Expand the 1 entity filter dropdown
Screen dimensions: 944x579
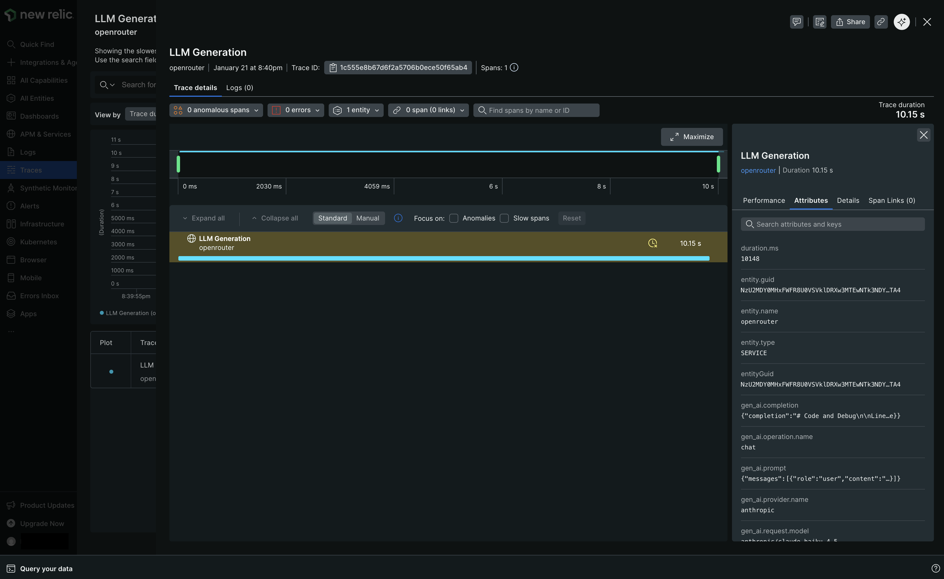tap(356, 110)
